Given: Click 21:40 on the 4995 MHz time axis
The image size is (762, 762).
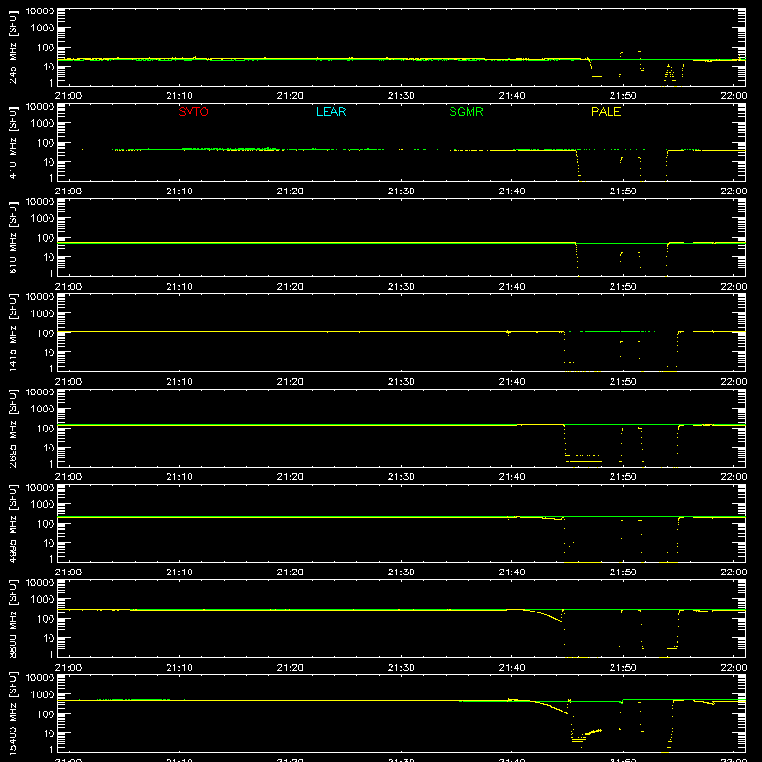Looking at the screenshot, I should pos(511,572).
